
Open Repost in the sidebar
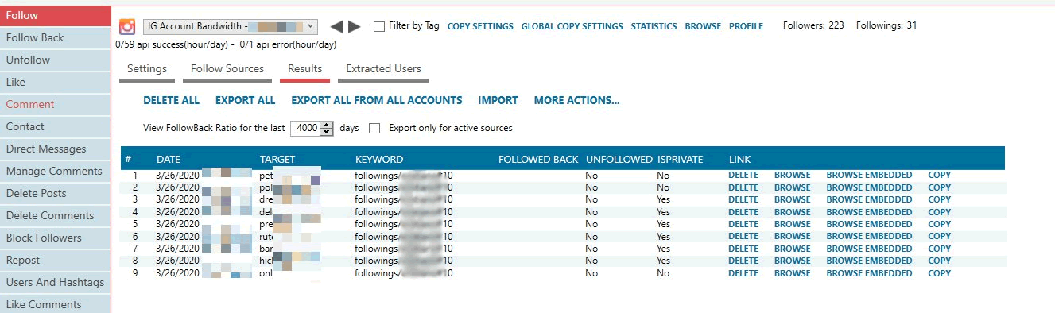click(x=56, y=260)
